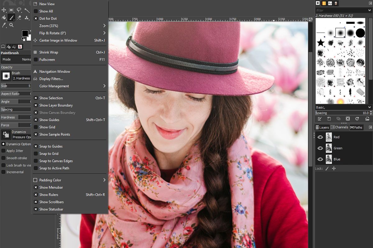Open the layers dock configure menu arrow
The image size is (373, 248).
point(370,127)
